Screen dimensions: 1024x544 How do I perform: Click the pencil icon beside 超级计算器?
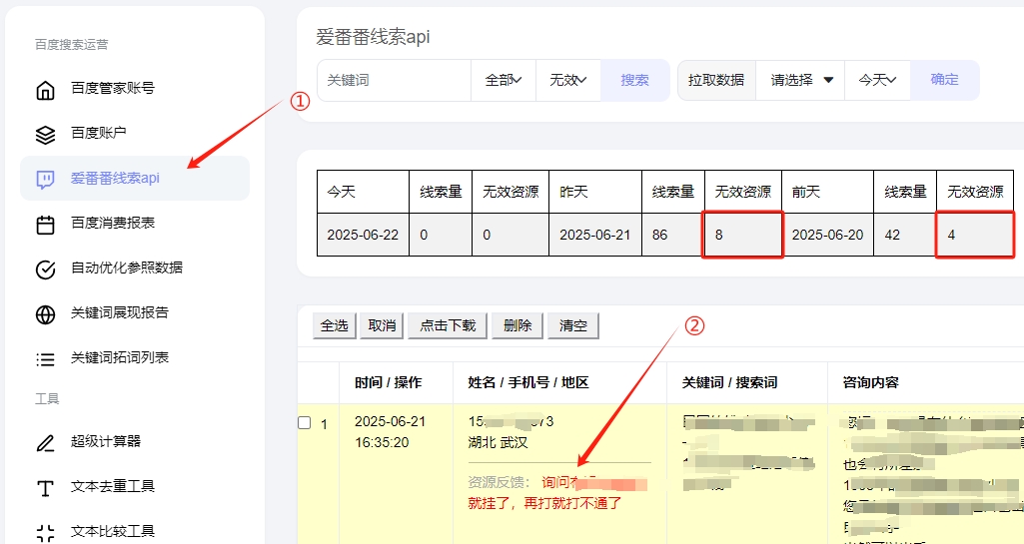pyautogui.click(x=45, y=442)
